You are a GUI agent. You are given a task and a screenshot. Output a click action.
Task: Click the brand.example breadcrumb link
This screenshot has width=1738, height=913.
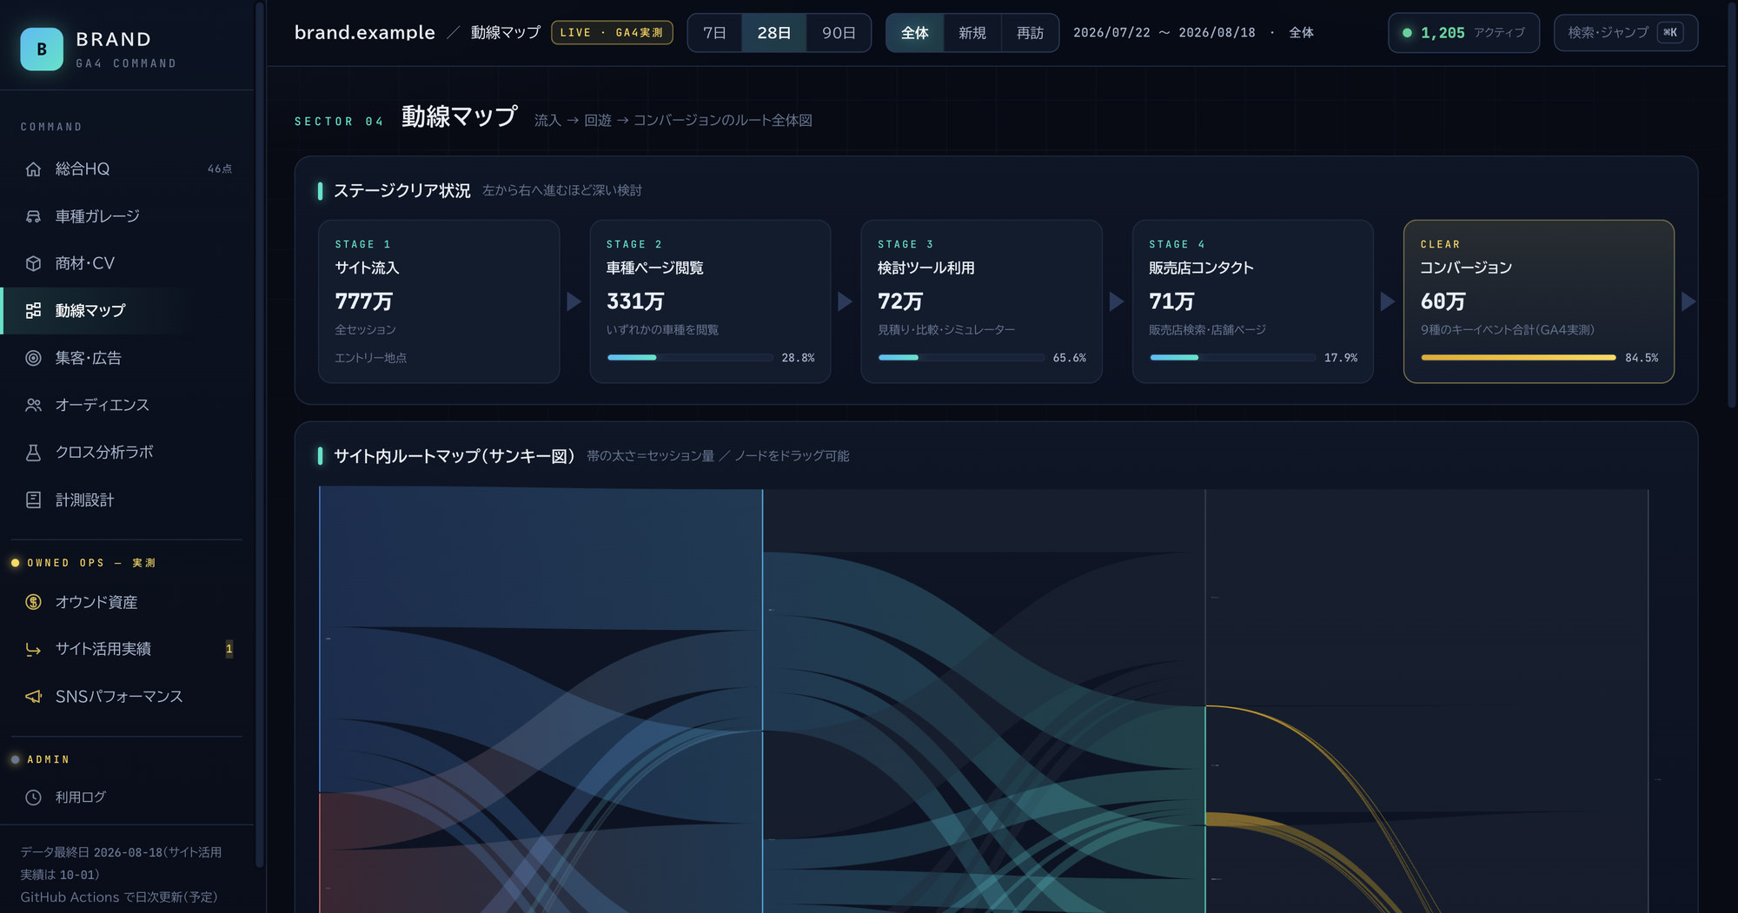click(364, 32)
